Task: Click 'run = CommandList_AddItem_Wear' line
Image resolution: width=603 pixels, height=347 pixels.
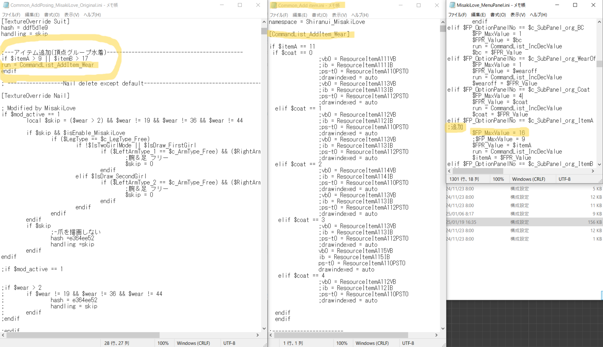Action: [48, 65]
